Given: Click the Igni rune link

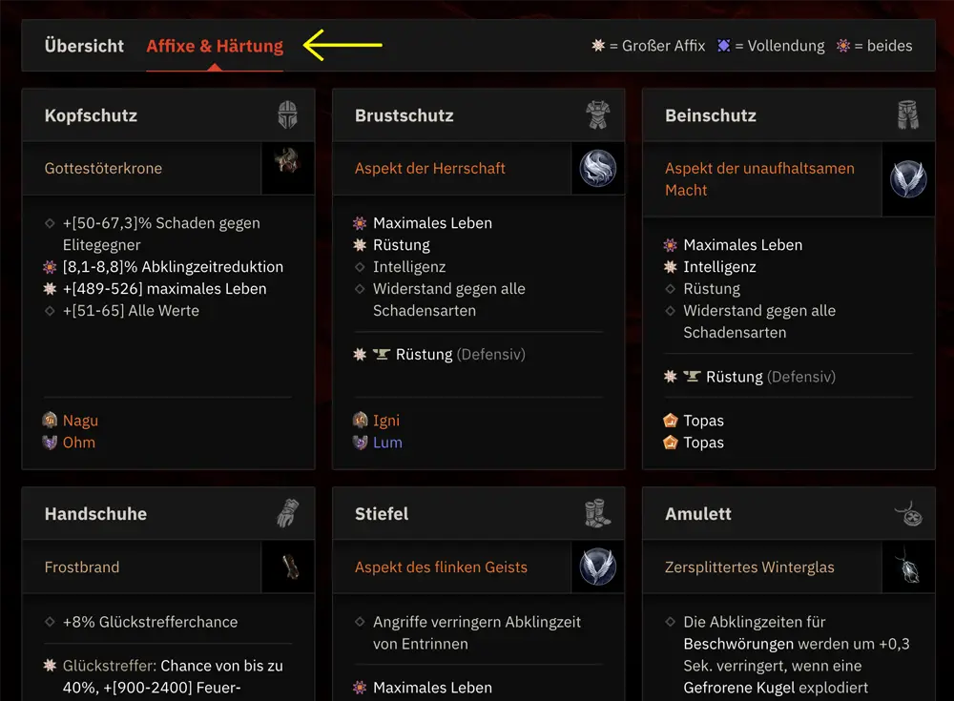Looking at the screenshot, I should 386,421.
